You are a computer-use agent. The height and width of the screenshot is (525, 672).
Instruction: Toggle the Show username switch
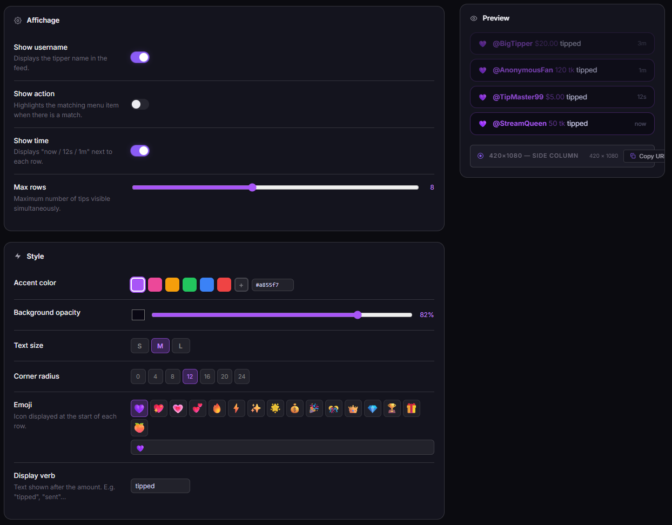pos(140,57)
